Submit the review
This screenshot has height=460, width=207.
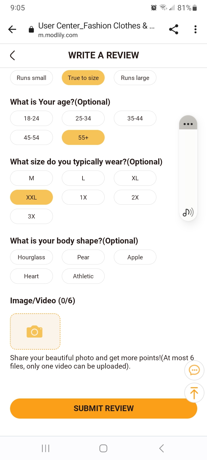(103, 409)
